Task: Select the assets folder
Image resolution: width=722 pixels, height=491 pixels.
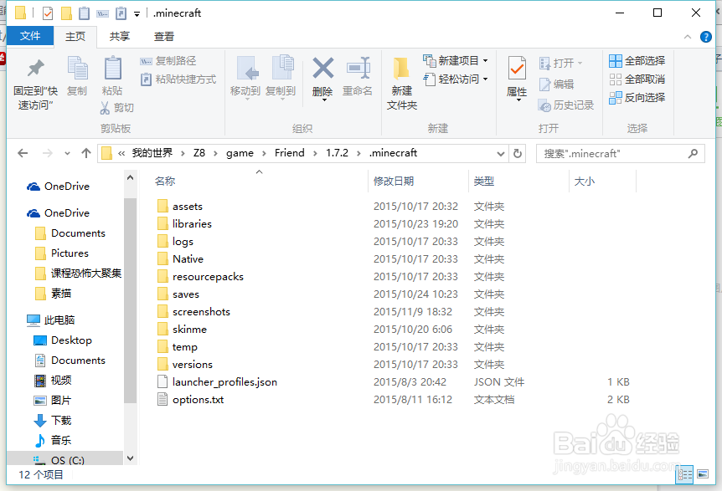Action: click(188, 207)
